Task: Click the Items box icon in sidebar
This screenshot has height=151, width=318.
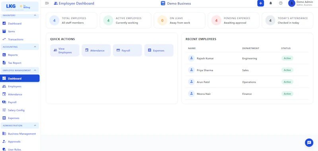Action: 4,31
